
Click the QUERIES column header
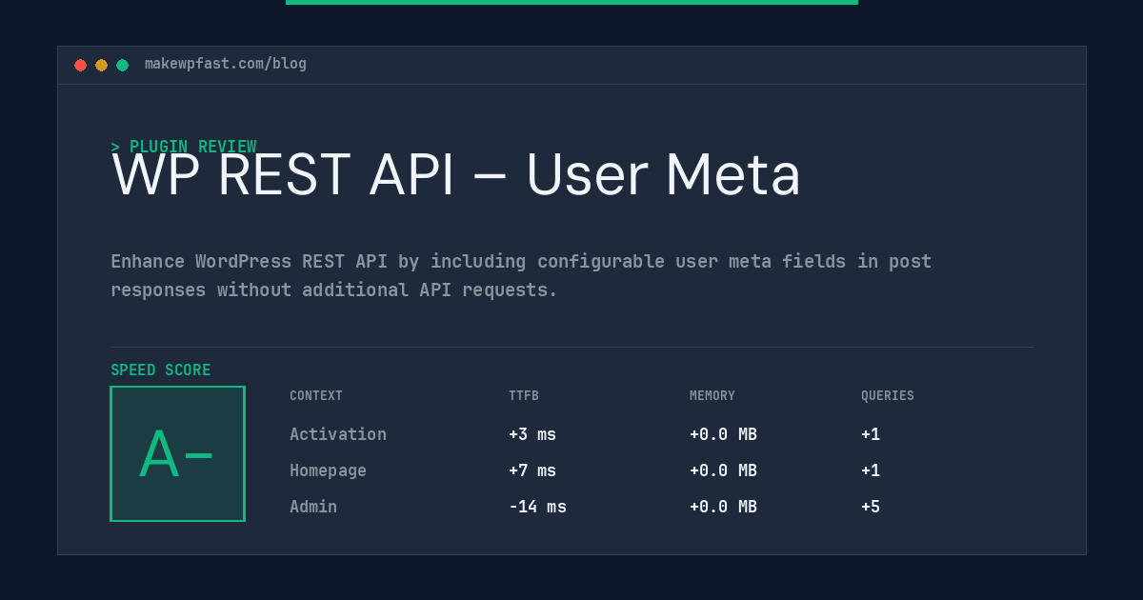click(888, 396)
